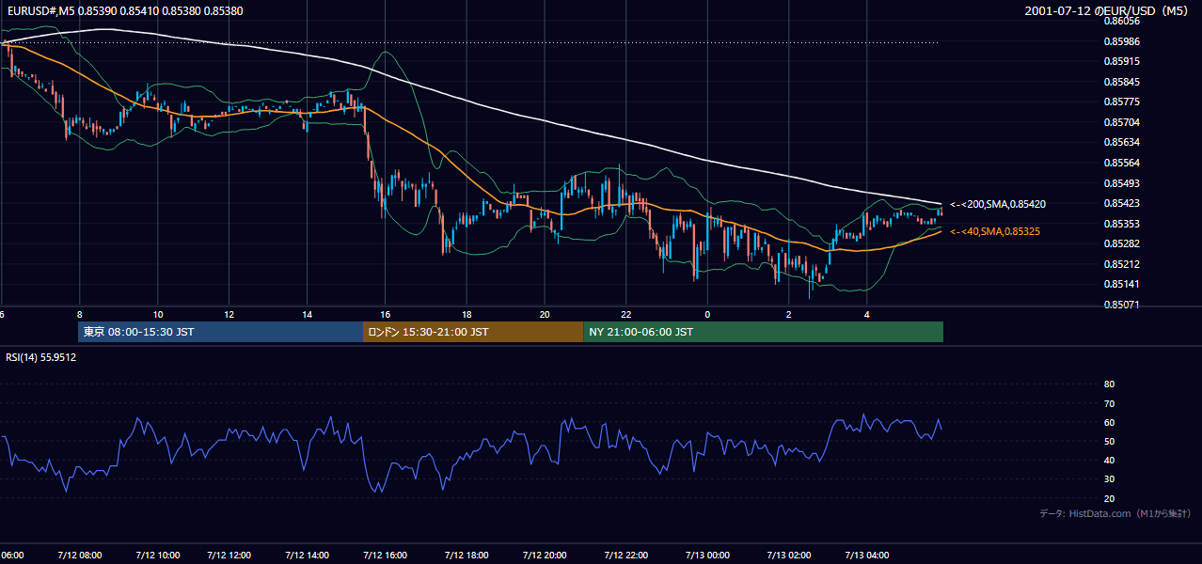1202x564 pixels.
Task: Click bottom timestamp 7/12 14:00
Action: click(x=308, y=556)
